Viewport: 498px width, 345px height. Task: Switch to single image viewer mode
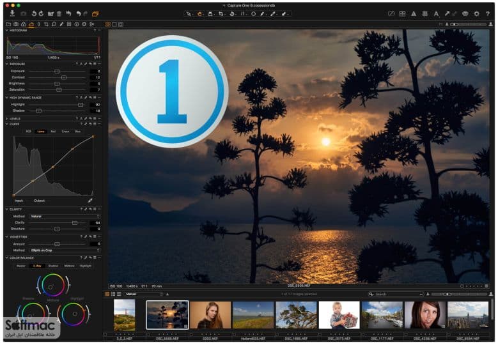[114, 24]
